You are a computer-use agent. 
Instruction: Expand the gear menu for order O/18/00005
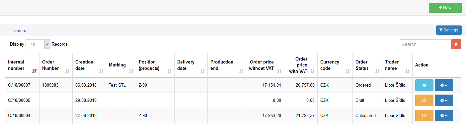(x=444, y=101)
